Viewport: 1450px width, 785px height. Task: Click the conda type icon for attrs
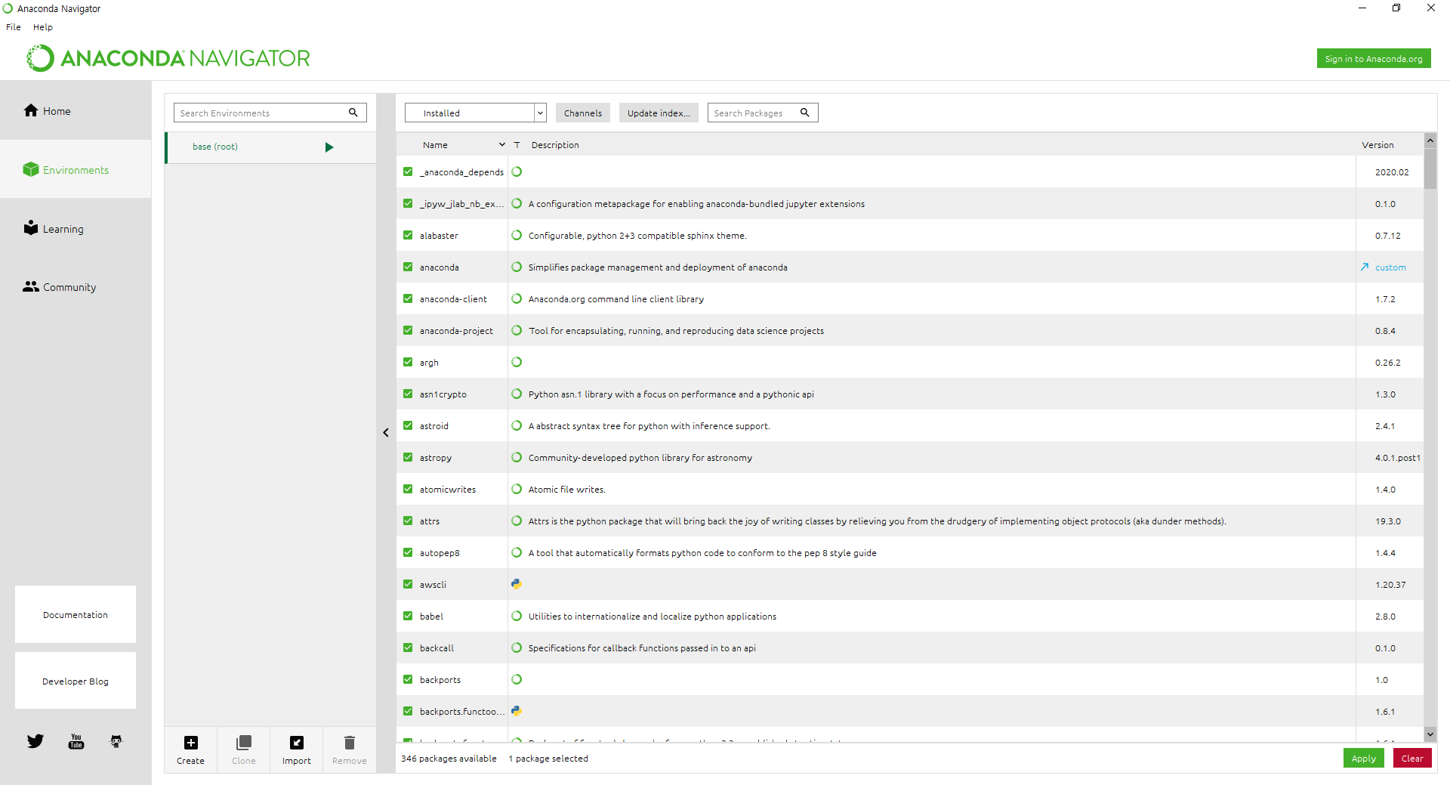point(517,521)
